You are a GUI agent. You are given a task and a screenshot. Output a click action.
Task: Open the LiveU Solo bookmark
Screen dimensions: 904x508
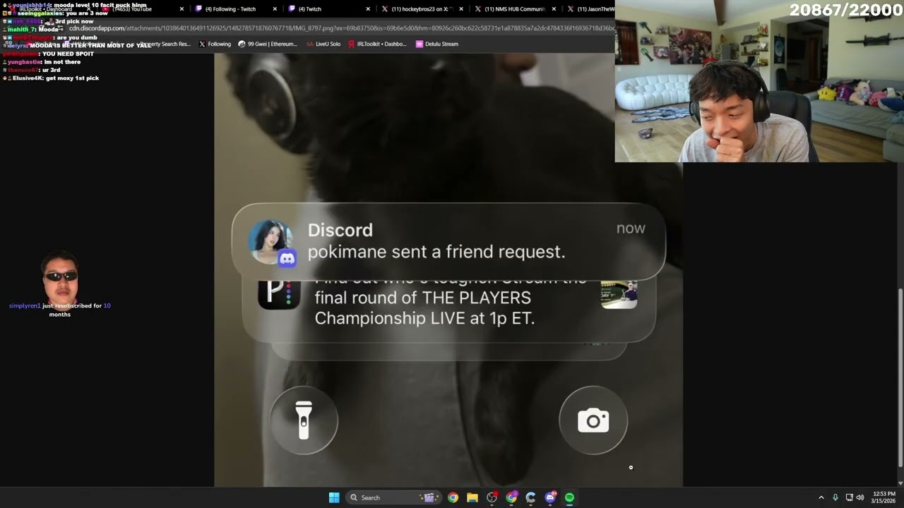pos(323,44)
